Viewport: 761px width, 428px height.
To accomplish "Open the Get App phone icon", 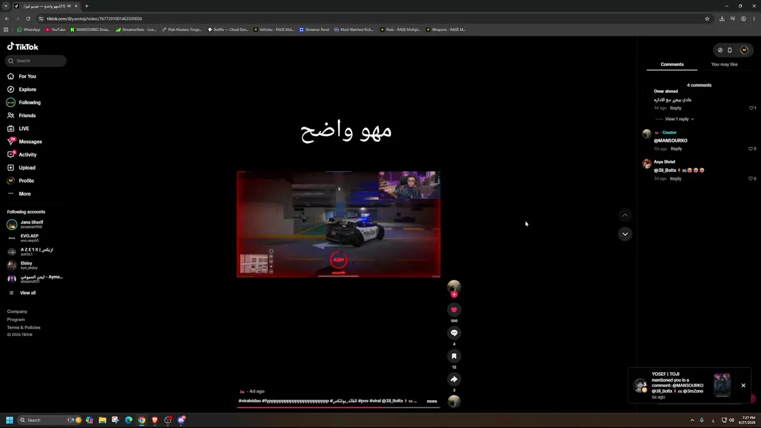I will coord(729,50).
